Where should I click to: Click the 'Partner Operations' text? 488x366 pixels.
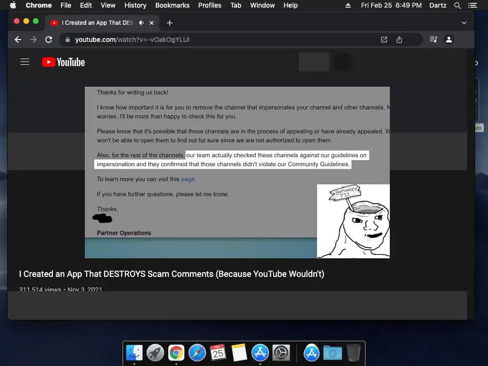coord(124,233)
